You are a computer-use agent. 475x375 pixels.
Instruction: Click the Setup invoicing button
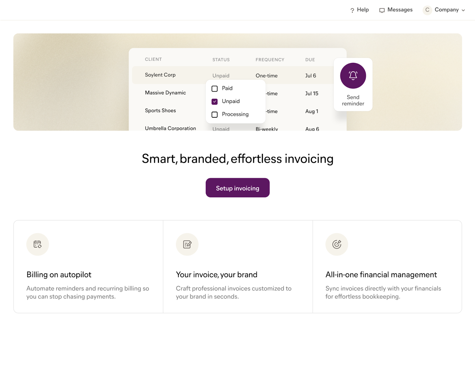click(237, 188)
